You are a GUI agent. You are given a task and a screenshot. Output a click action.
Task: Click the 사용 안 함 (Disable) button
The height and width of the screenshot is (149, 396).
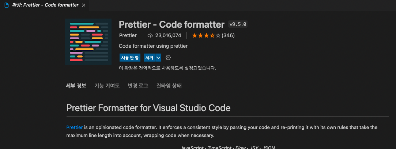[130, 58]
